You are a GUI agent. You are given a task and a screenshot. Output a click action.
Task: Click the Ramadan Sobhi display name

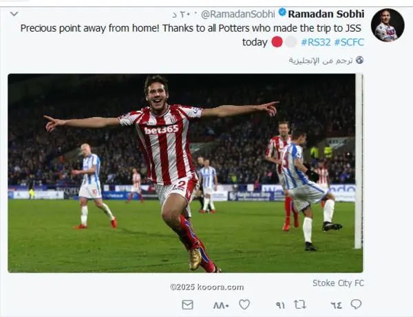pos(326,14)
